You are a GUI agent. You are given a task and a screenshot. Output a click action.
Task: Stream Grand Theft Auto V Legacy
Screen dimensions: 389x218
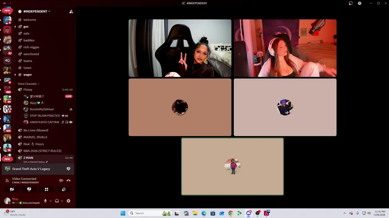coord(68,169)
